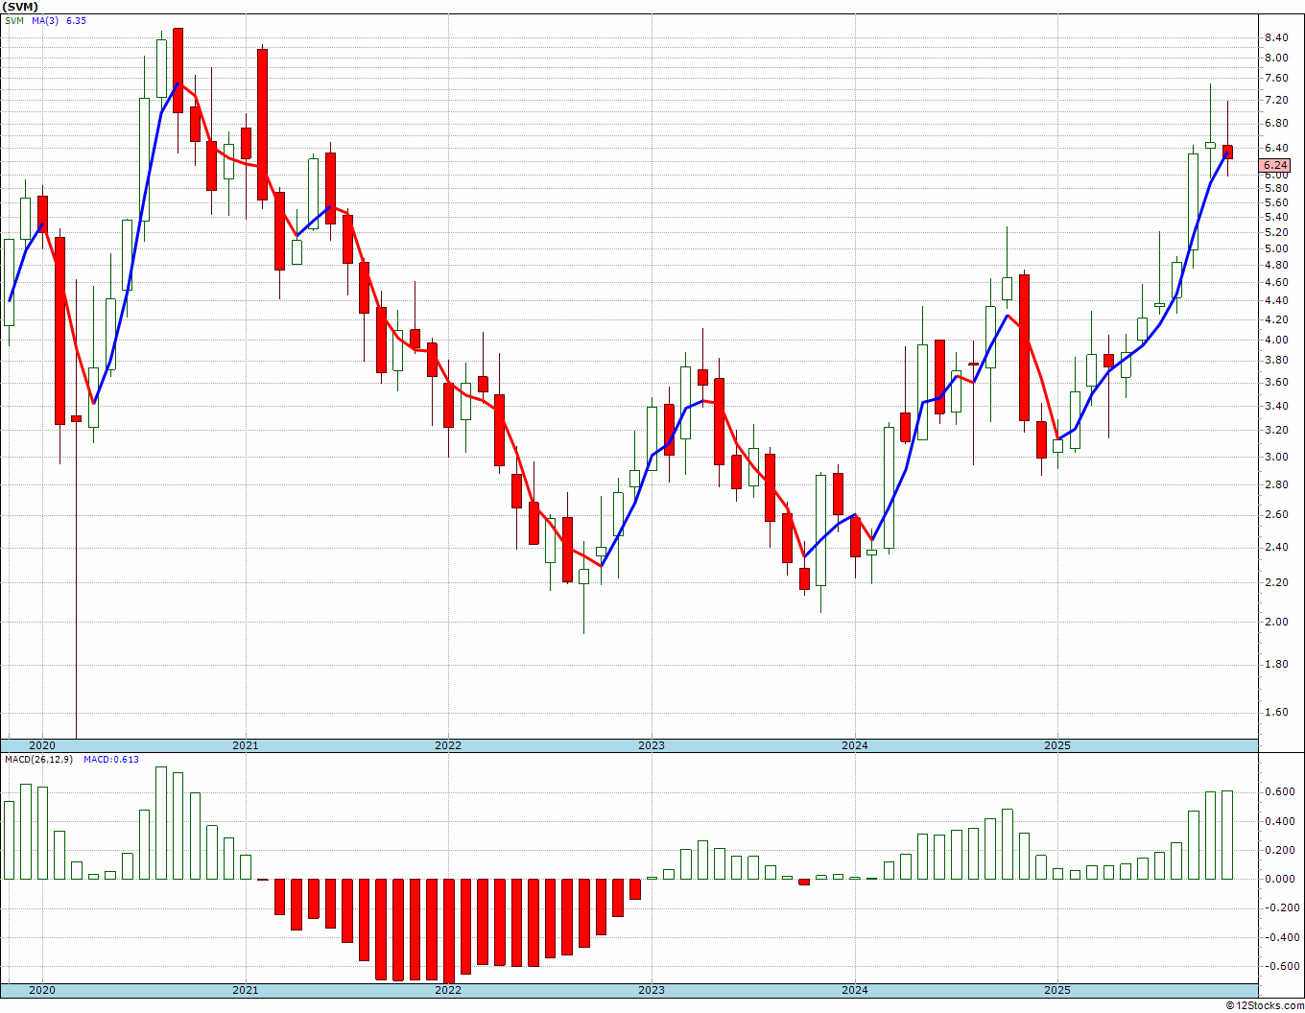Click the 3.00 price axis label
1305x1013 pixels.
click(x=1276, y=457)
